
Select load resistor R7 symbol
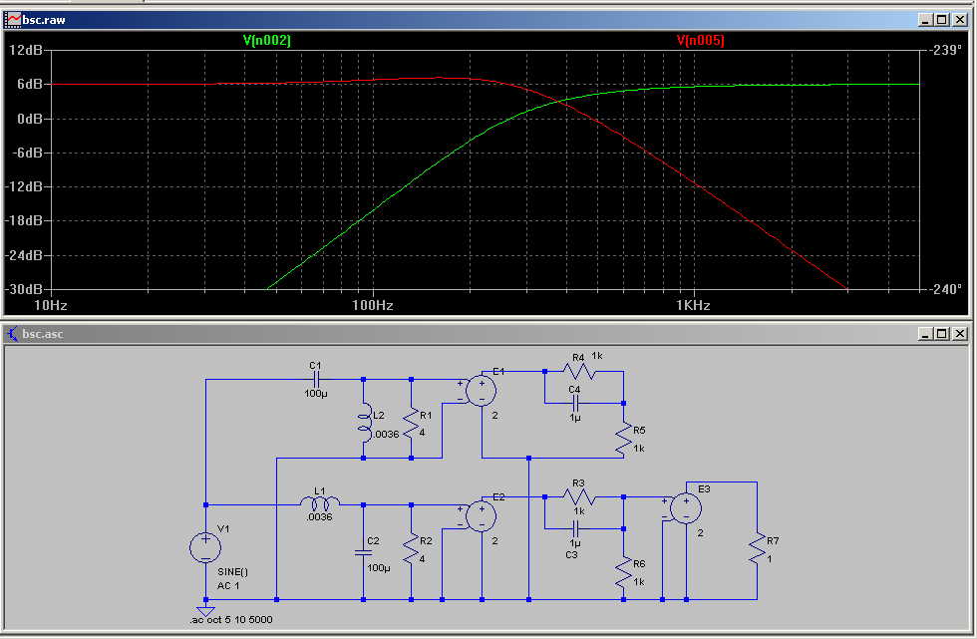757,549
